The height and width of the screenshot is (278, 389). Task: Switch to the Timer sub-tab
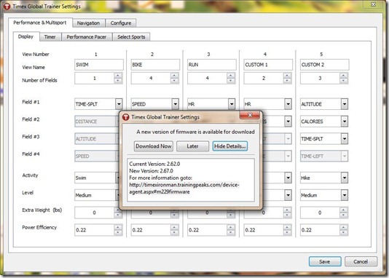[50, 37]
